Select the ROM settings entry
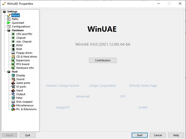Viewport: 186px width, 139px height. (x=19, y=45)
